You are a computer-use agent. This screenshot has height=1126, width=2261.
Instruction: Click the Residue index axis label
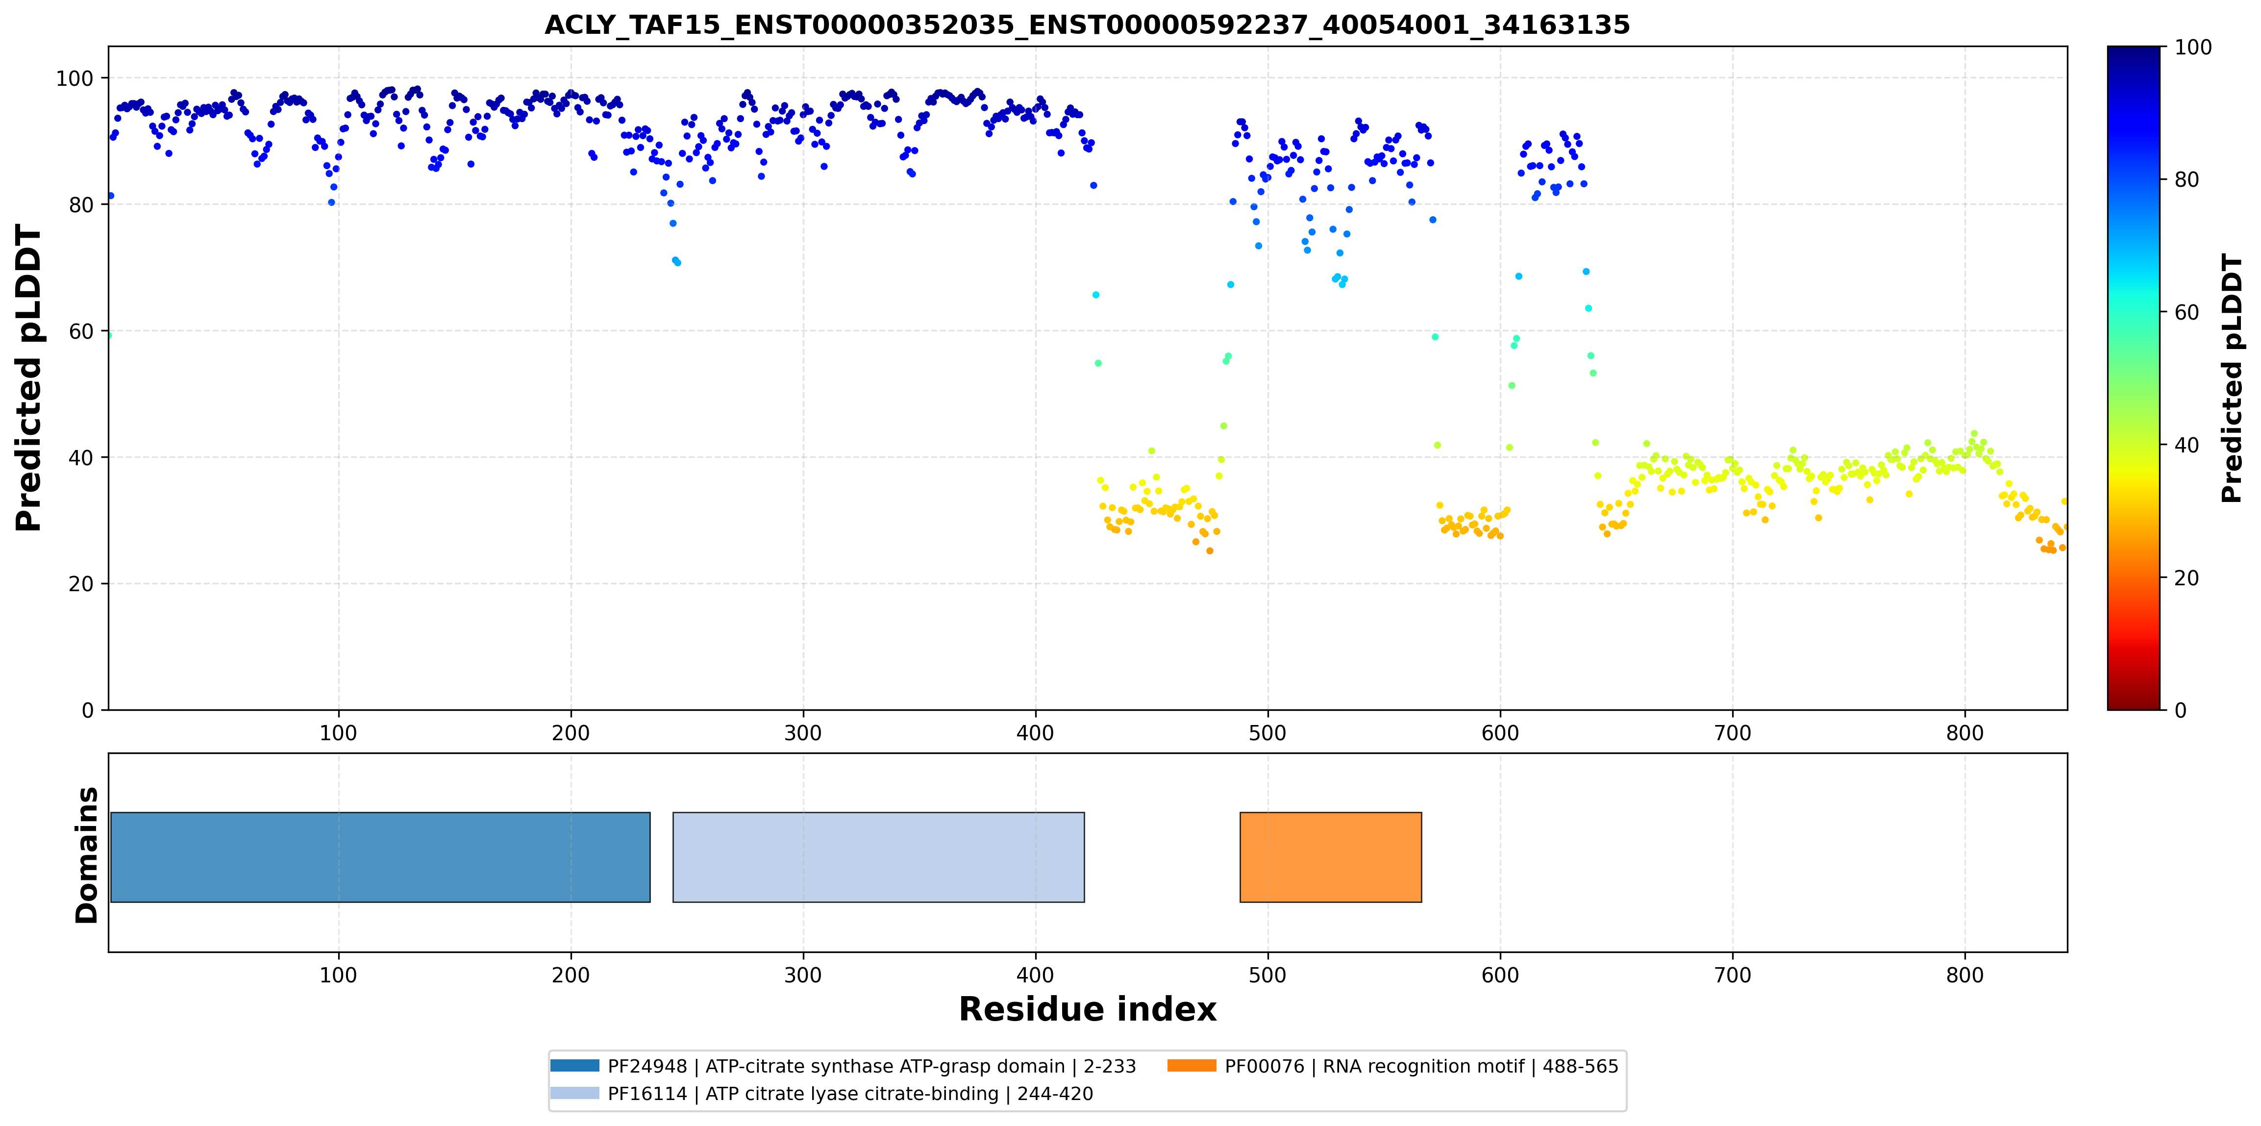tap(1088, 1009)
